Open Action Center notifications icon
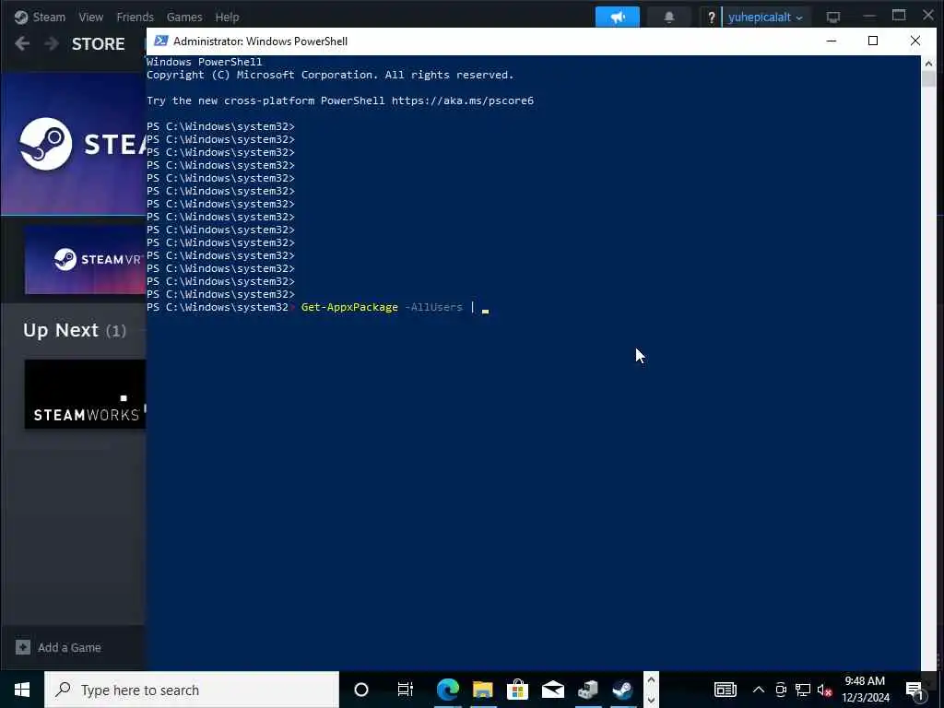This screenshot has width=944, height=708. 914,690
